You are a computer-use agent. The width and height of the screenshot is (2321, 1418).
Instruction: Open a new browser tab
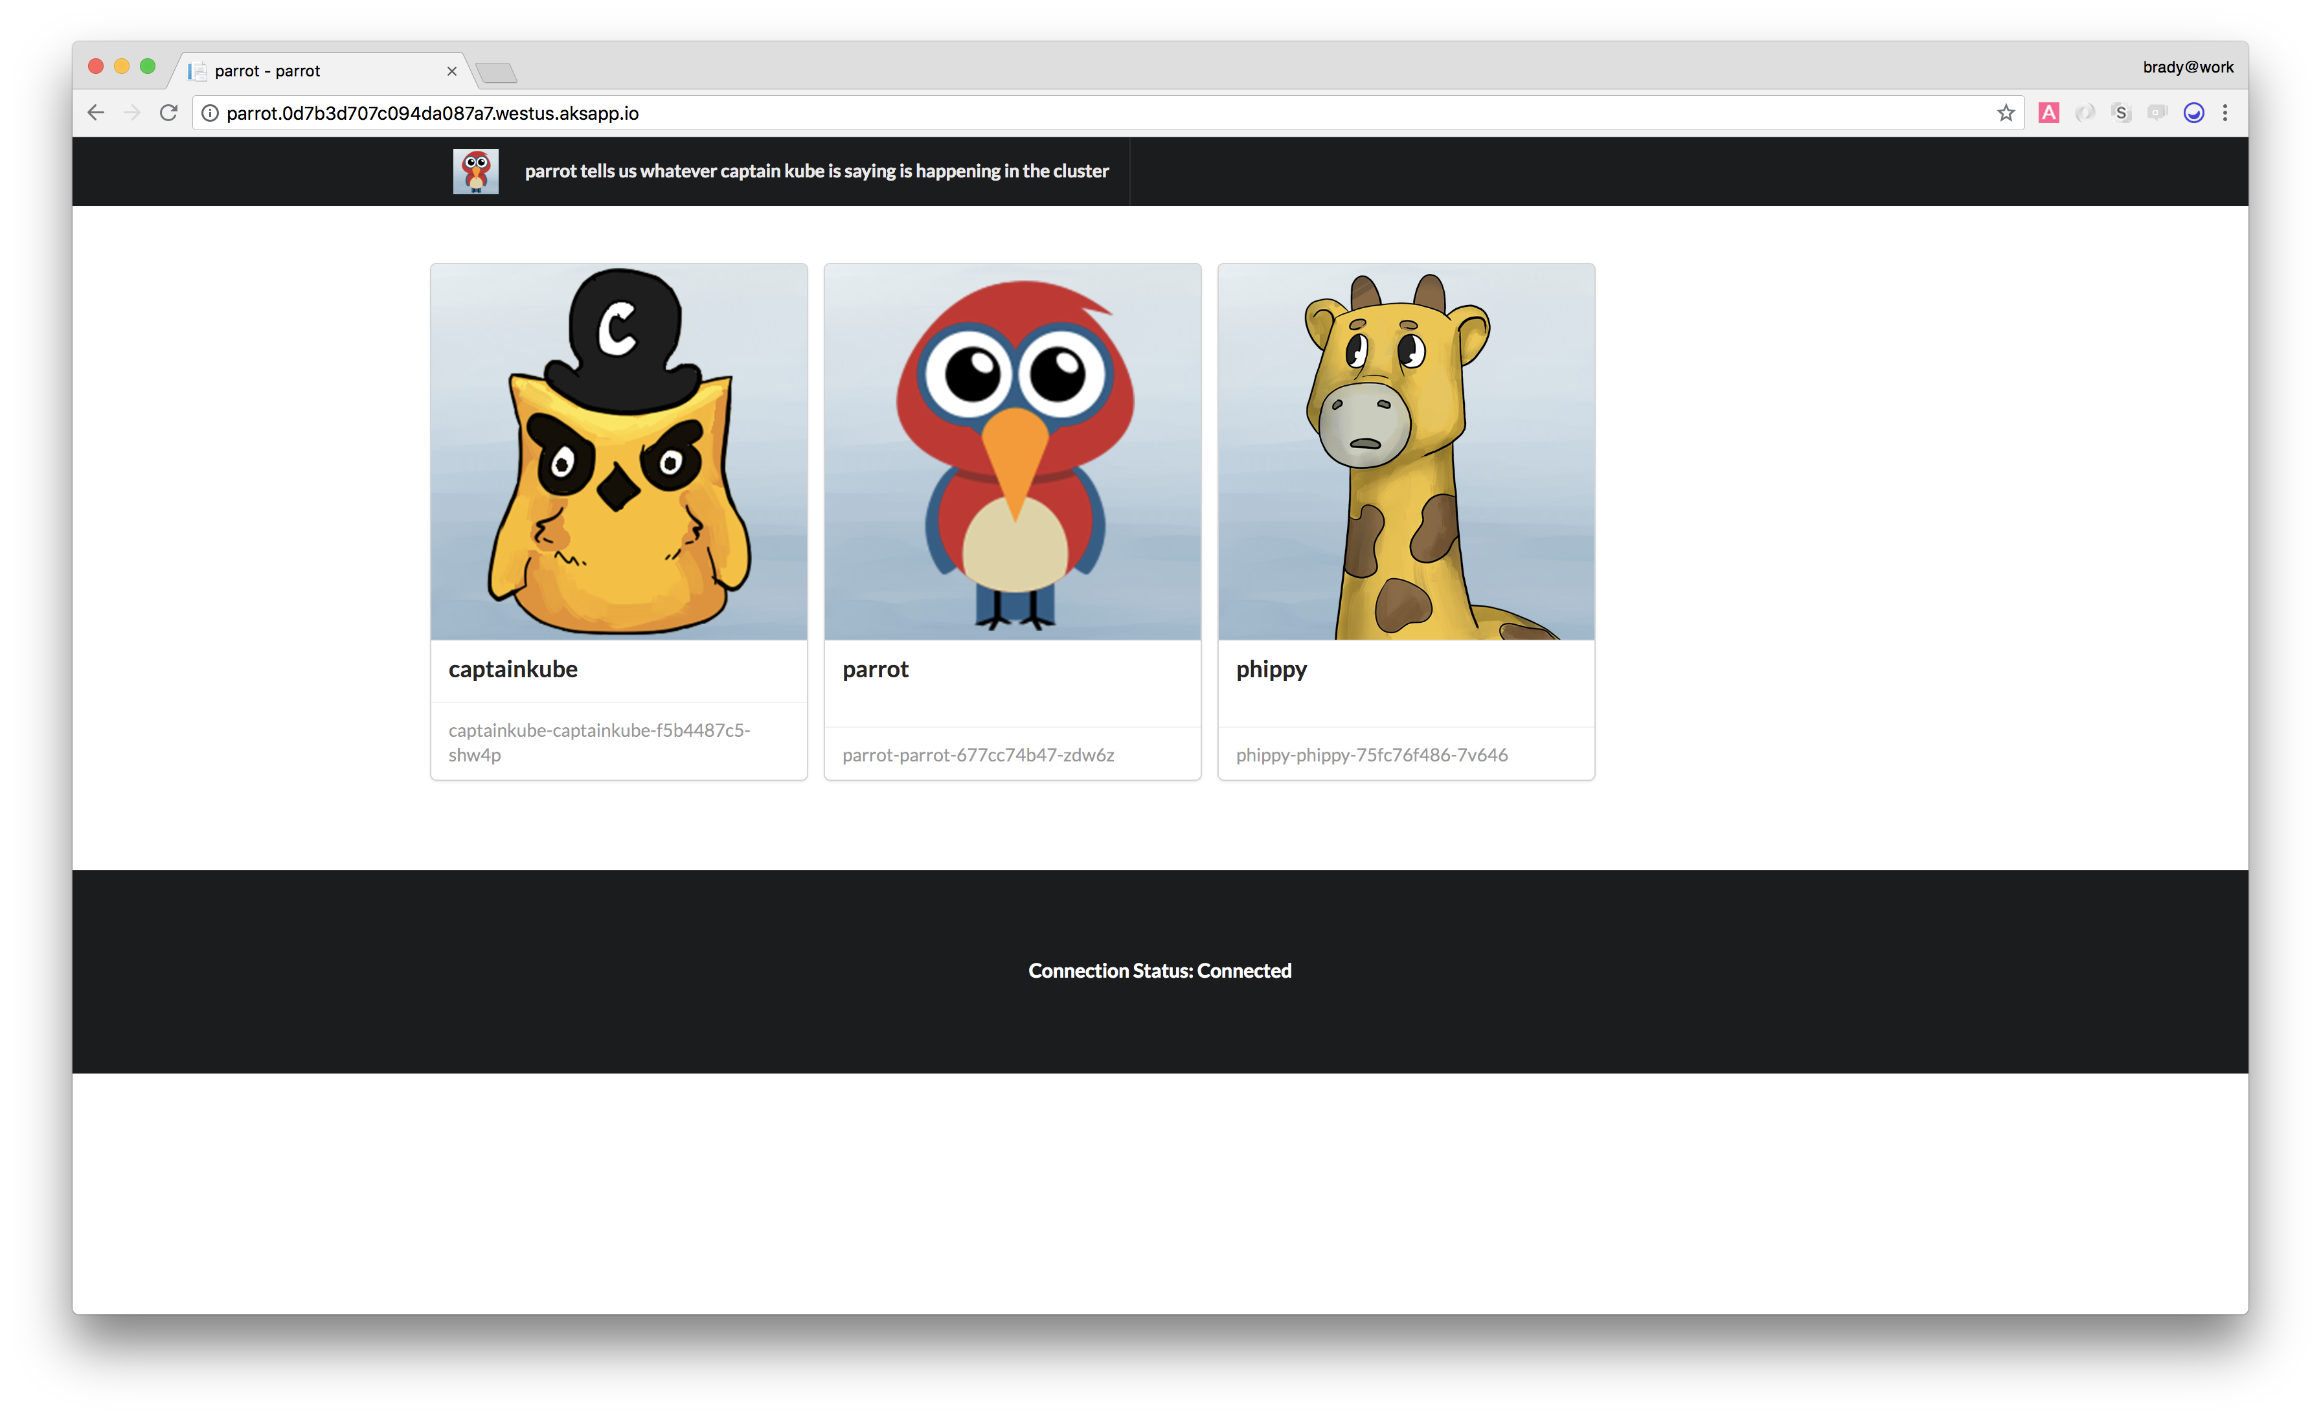[x=497, y=73]
